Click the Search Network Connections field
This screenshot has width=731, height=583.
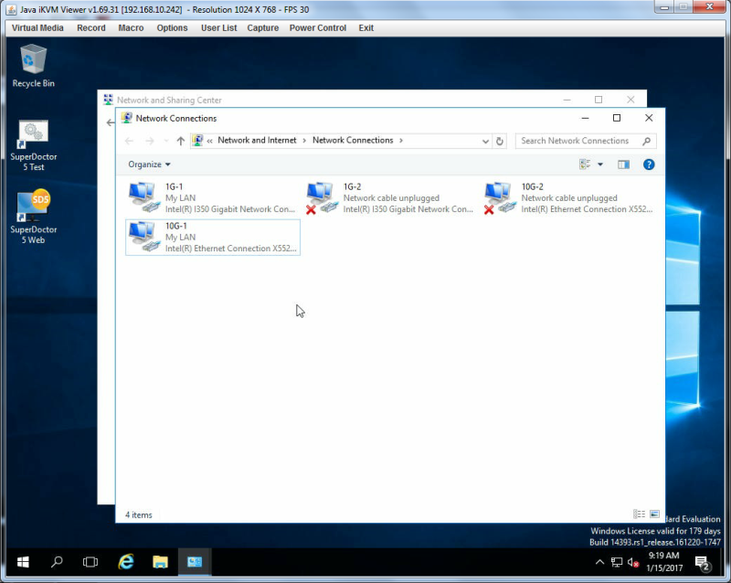tap(586, 141)
